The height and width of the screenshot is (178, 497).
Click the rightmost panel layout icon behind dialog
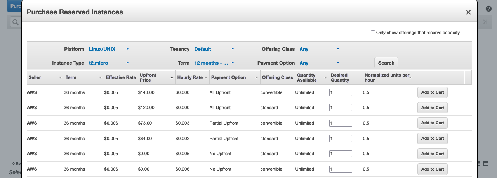tap(486, 163)
